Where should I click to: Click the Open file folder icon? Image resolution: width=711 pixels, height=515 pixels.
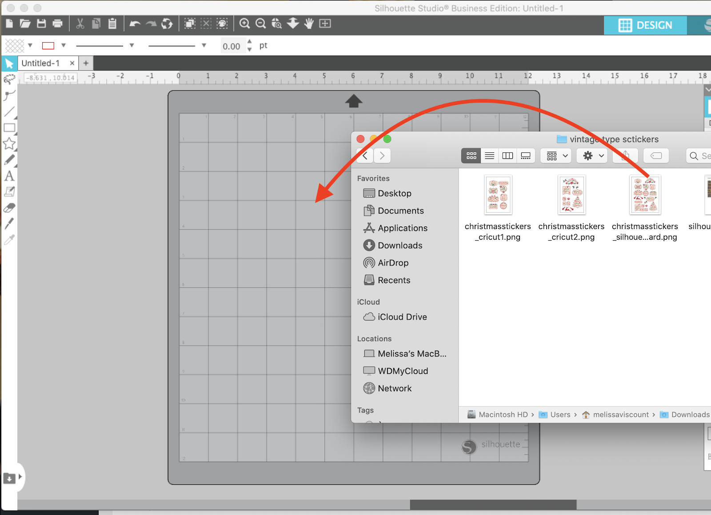point(25,24)
